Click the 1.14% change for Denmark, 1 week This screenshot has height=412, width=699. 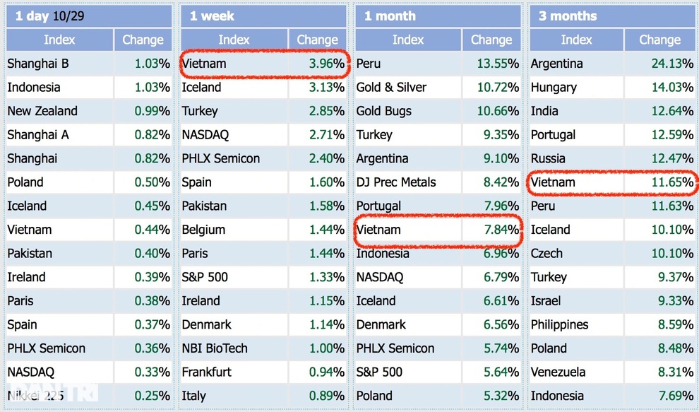[x=327, y=324]
